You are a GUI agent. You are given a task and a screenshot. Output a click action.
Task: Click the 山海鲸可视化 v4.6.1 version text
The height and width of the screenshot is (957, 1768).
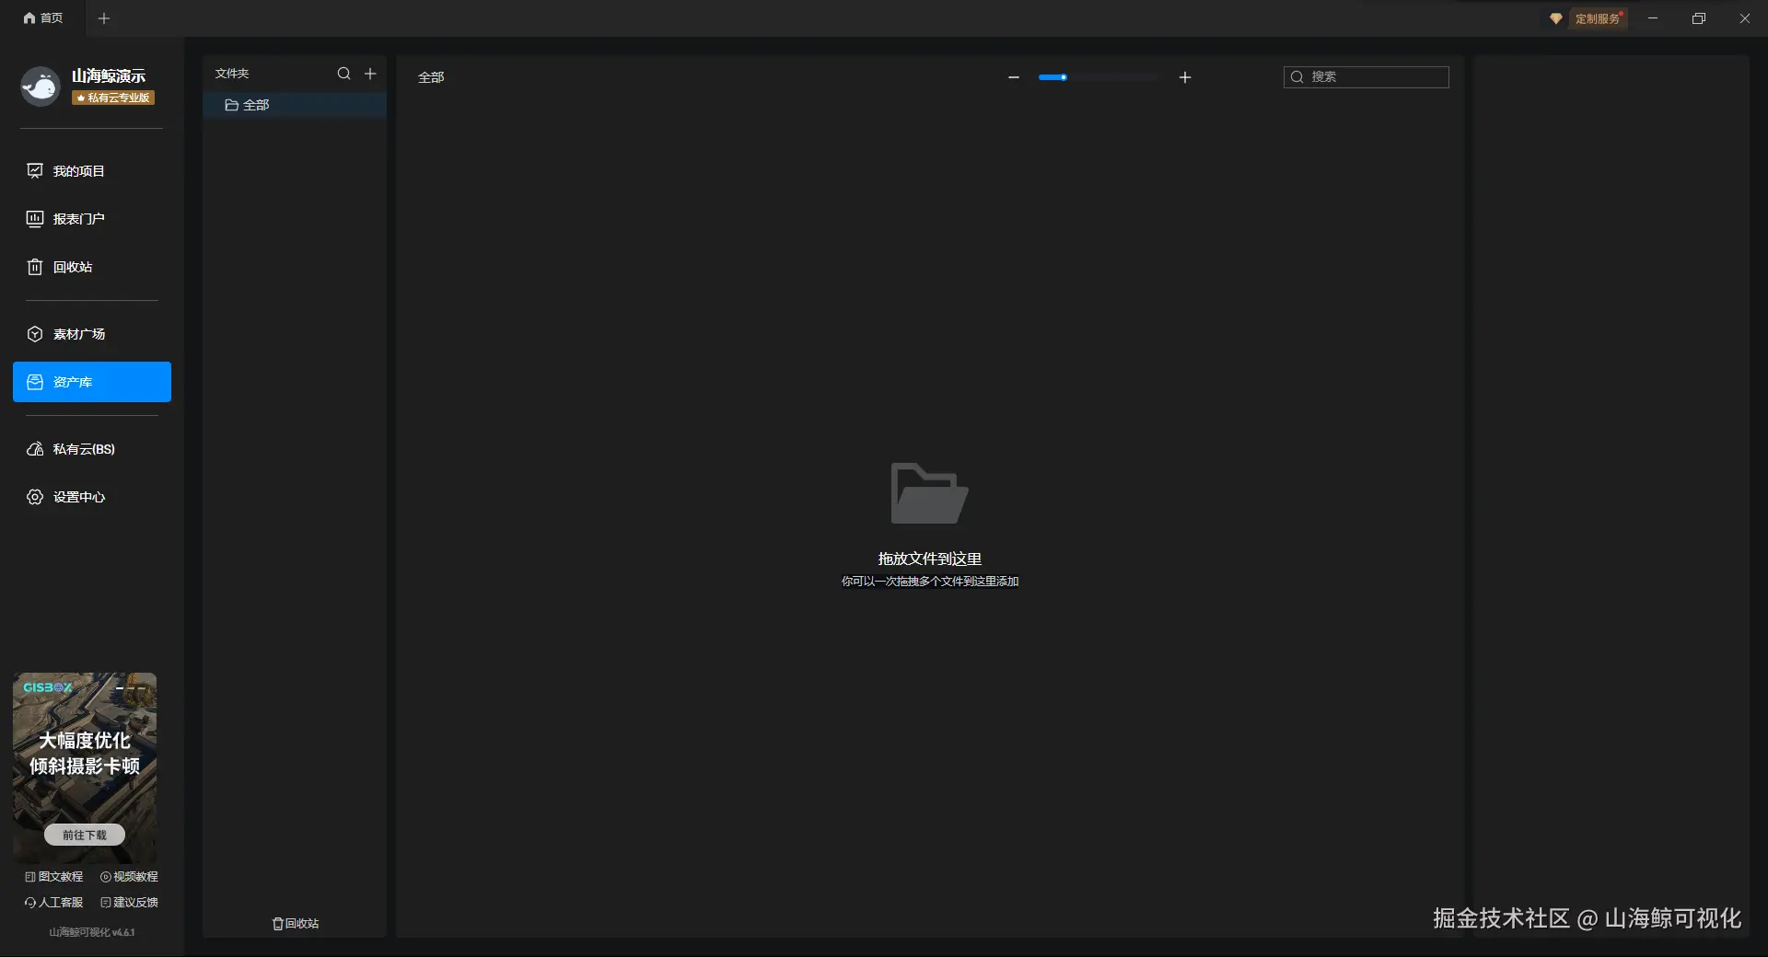click(92, 932)
